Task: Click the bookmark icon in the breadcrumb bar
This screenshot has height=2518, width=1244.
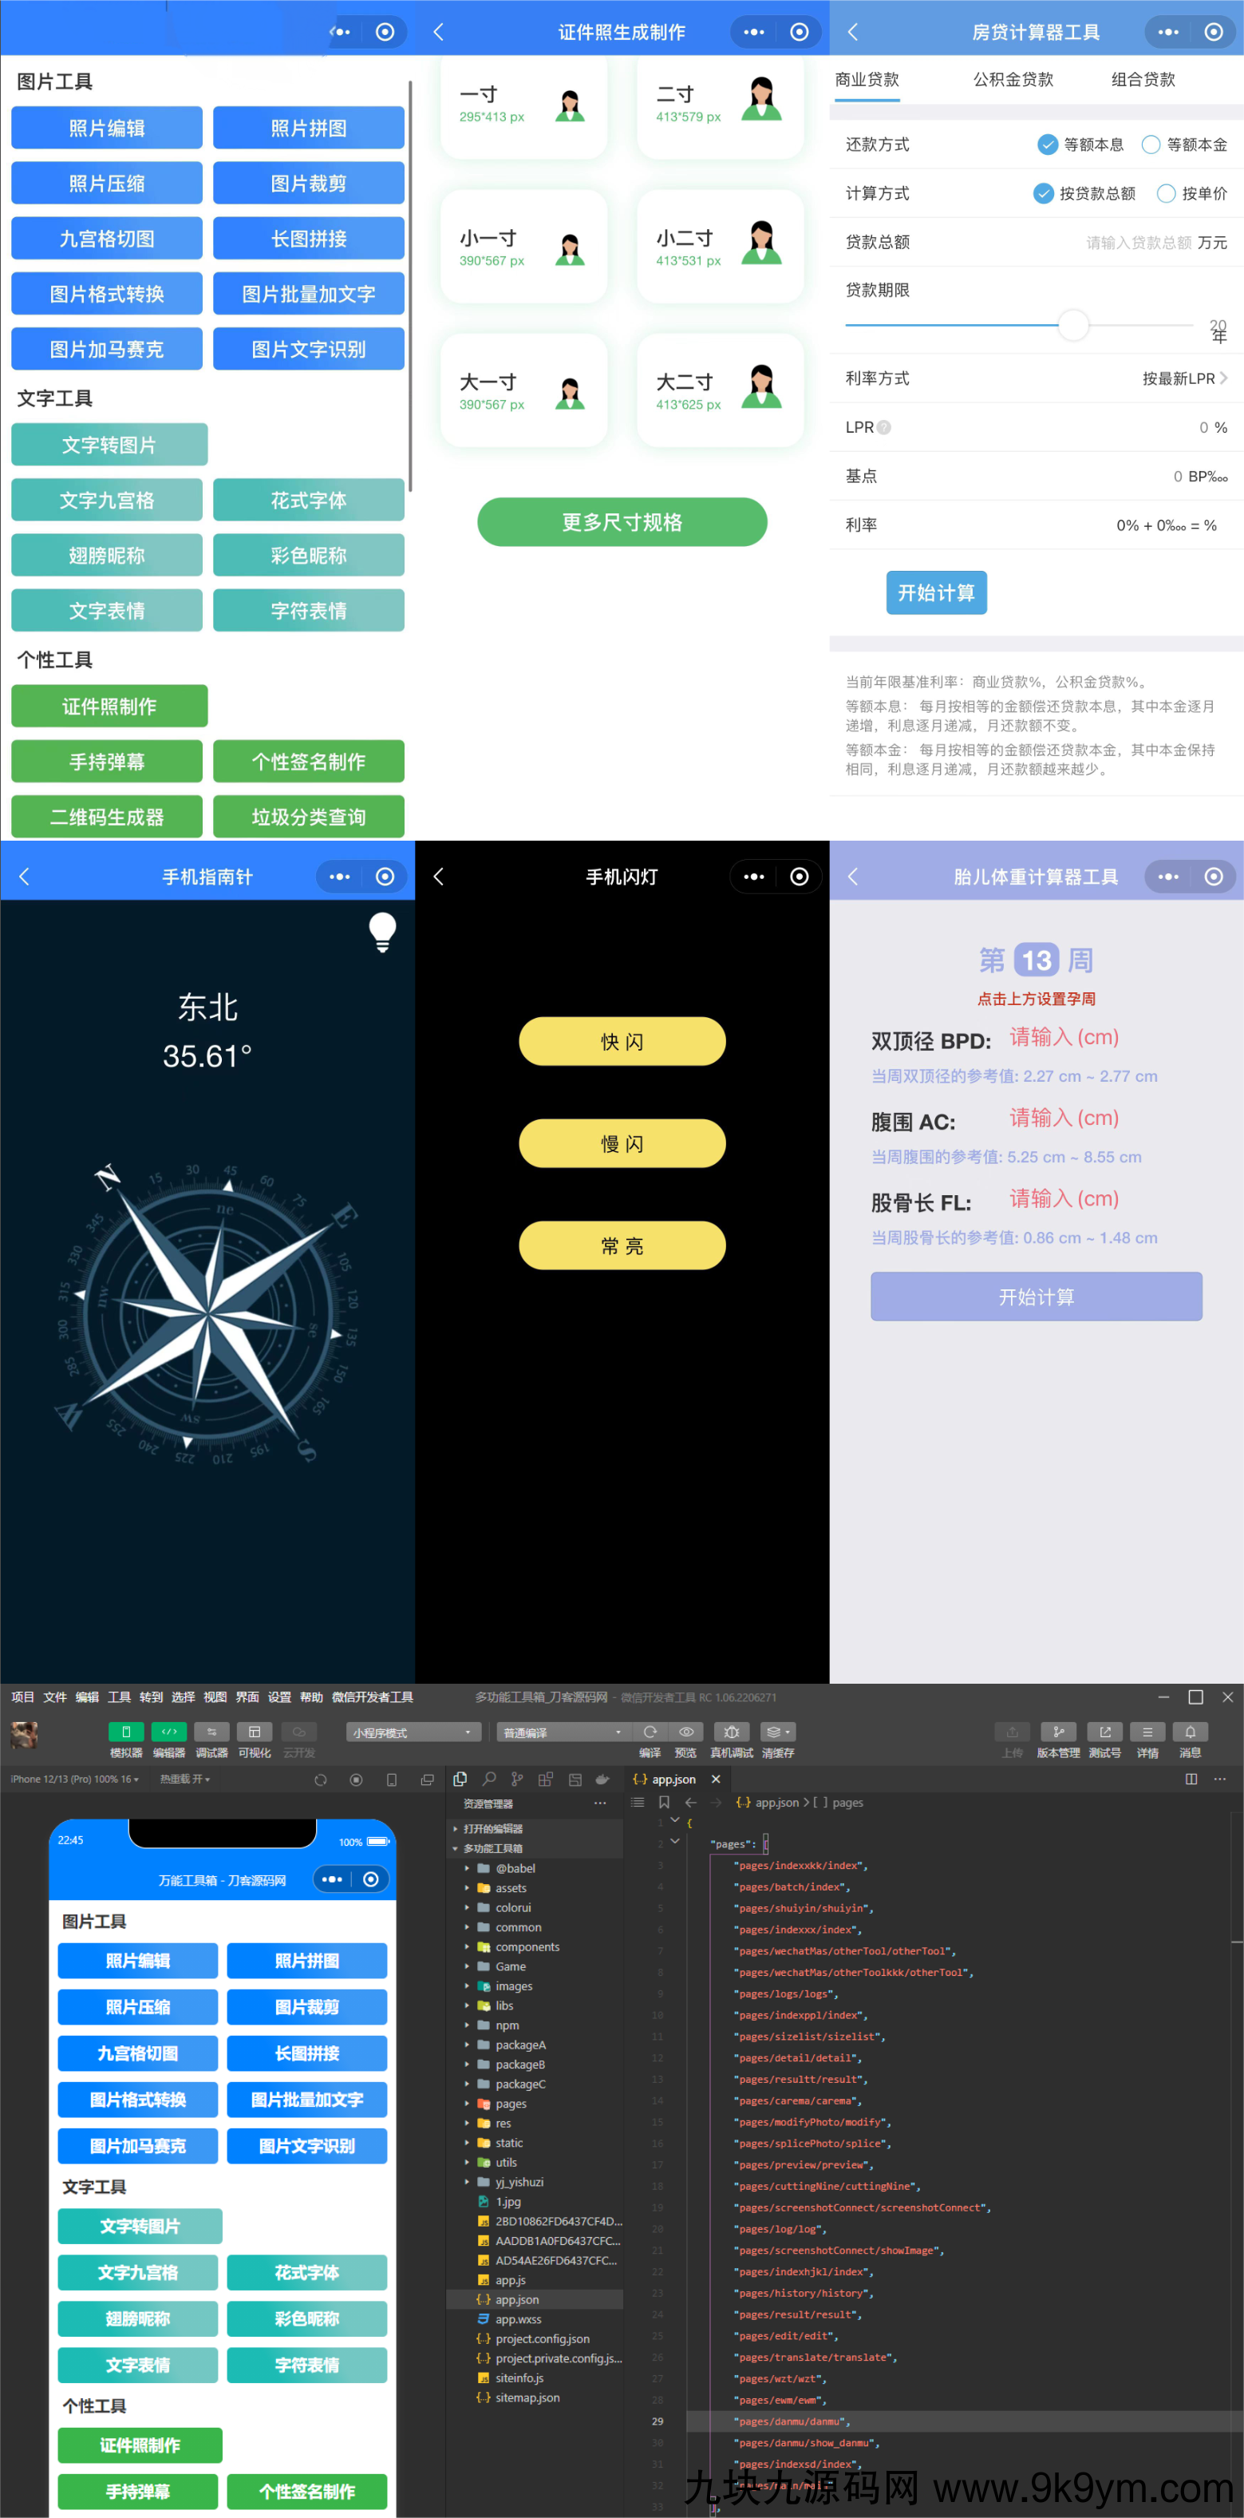Action: pyautogui.click(x=665, y=1803)
